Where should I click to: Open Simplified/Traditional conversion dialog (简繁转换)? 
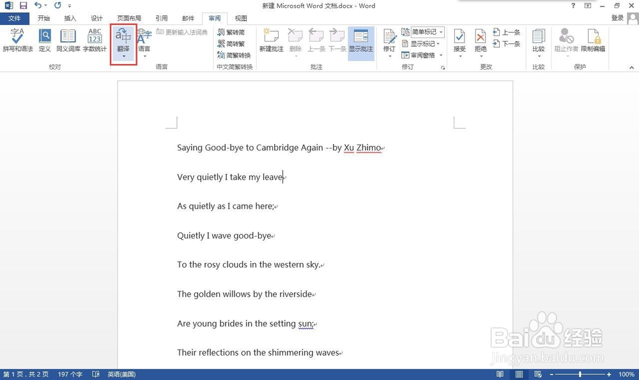click(234, 55)
